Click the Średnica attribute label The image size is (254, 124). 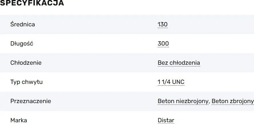pyautogui.click(x=23, y=24)
